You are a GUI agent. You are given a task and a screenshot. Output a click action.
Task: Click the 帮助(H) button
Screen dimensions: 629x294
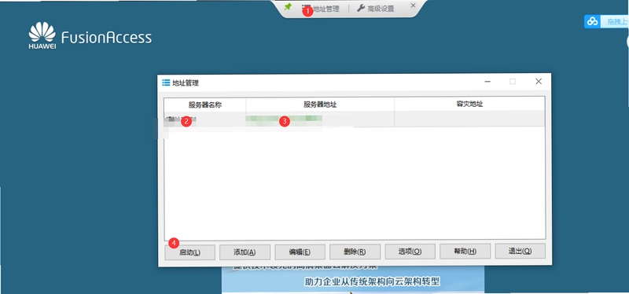tap(465, 252)
